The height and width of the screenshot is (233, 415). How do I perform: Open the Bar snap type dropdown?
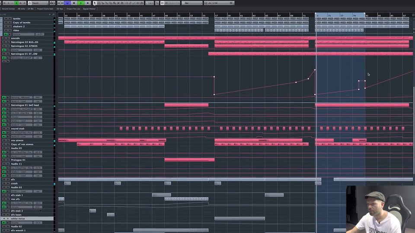[192, 3]
